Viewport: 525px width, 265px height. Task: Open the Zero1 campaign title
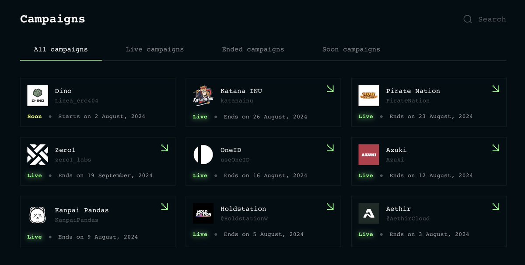click(x=65, y=150)
